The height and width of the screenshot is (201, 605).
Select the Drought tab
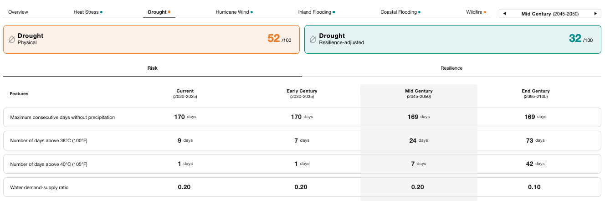pyautogui.click(x=159, y=12)
